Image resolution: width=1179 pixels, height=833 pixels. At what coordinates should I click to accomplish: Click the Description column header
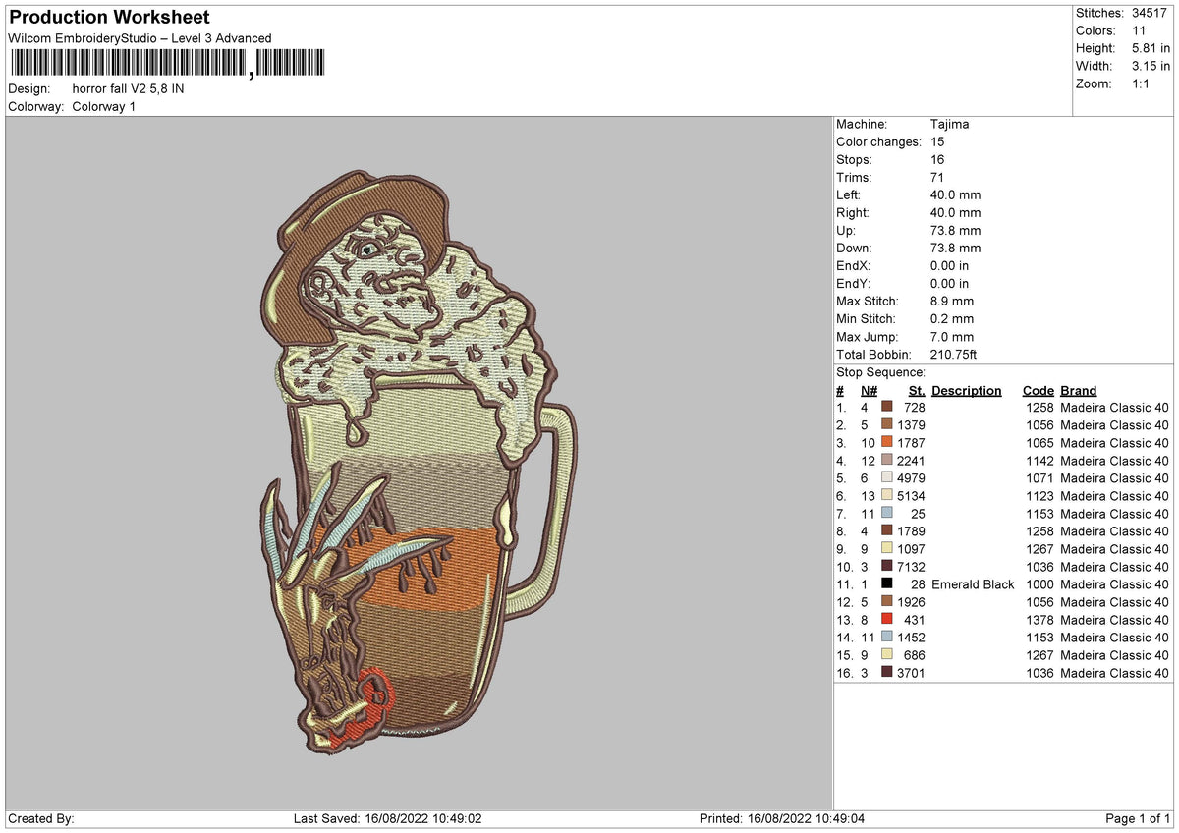tap(967, 390)
